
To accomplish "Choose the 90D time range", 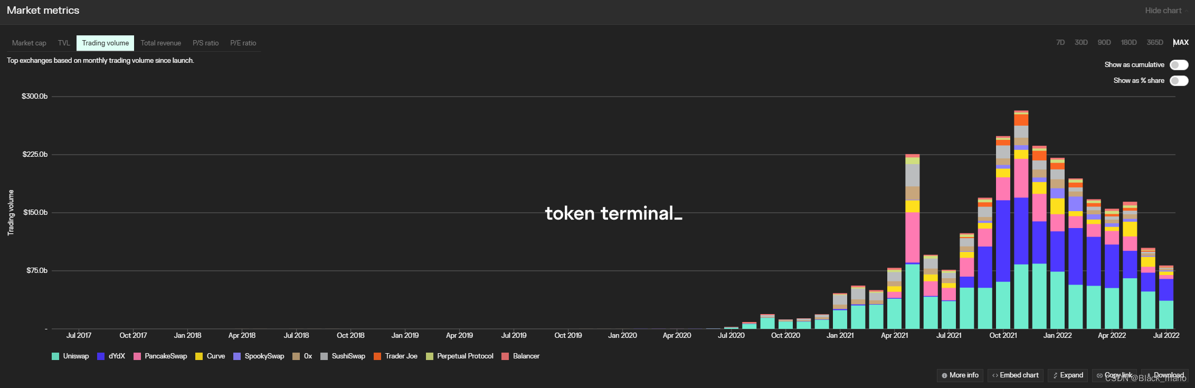I will pos(1104,42).
